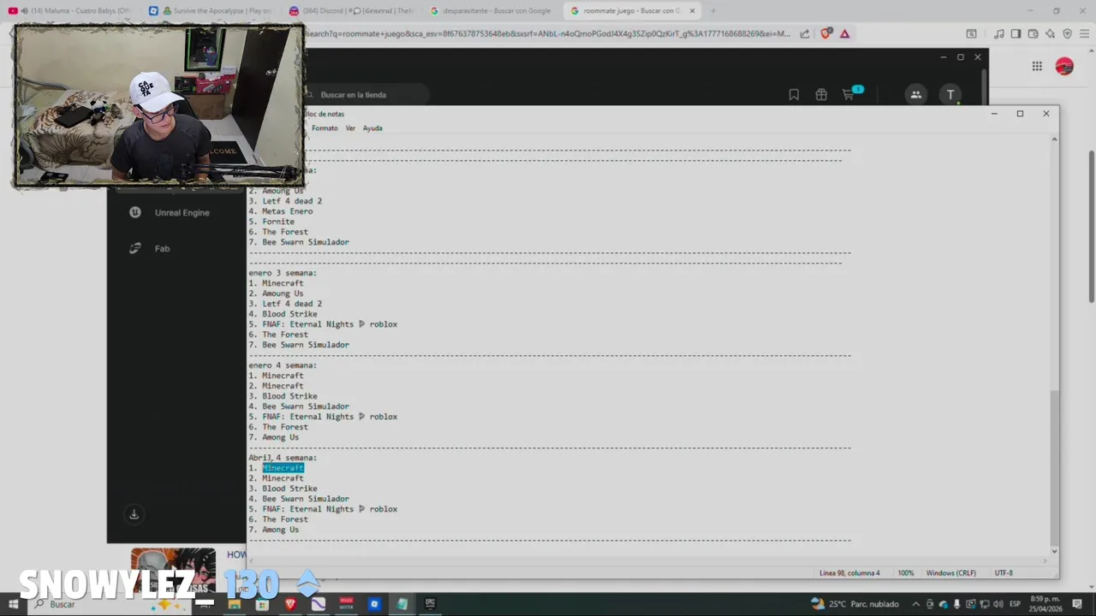Open the Formato menu in Notepad
The height and width of the screenshot is (616, 1096).
[x=325, y=128]
